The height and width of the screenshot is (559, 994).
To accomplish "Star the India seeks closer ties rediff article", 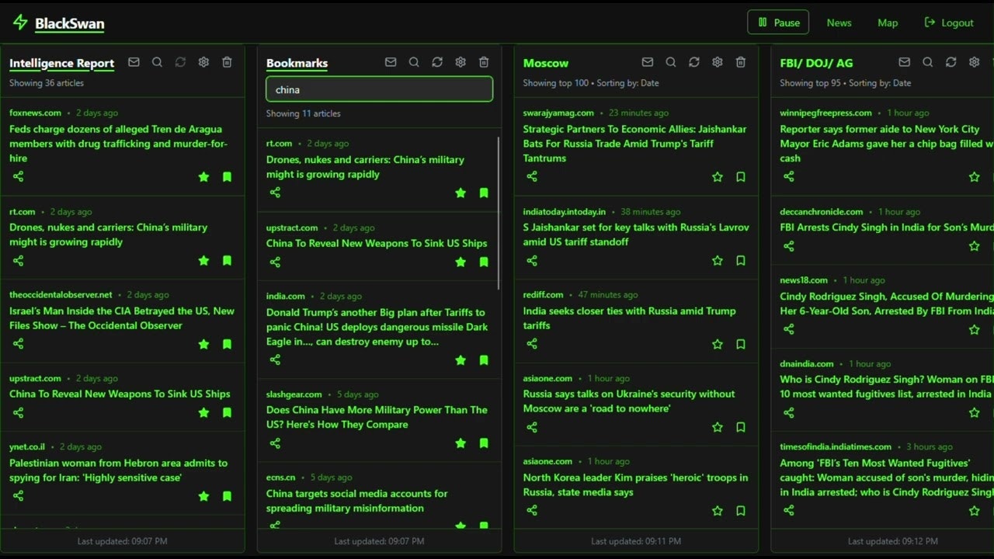I will coord(718,344).
